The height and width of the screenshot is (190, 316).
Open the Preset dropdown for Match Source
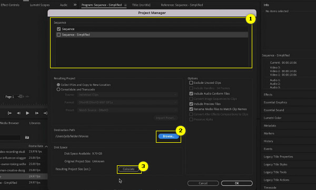(x=127, y=110)
